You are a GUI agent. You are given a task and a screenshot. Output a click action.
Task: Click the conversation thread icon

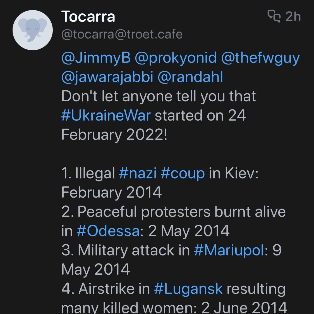(x=274, y=16)
